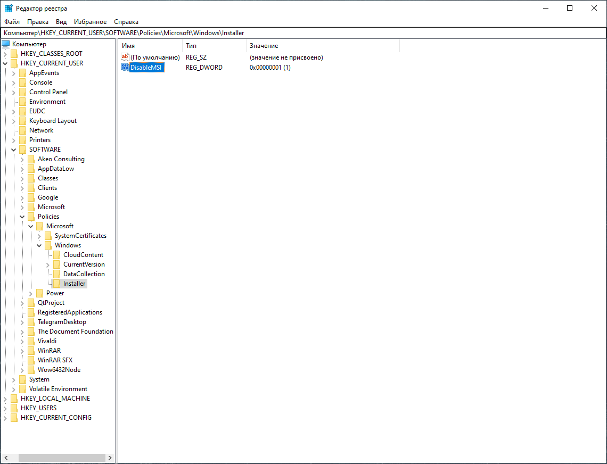The height and width of the screenshot is (464, 607).
Task: Select the Volatile Environment key
Action: click(x=59, y=389)
